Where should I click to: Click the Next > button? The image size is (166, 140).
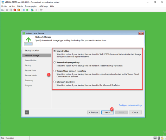click(x=108, y=112)
